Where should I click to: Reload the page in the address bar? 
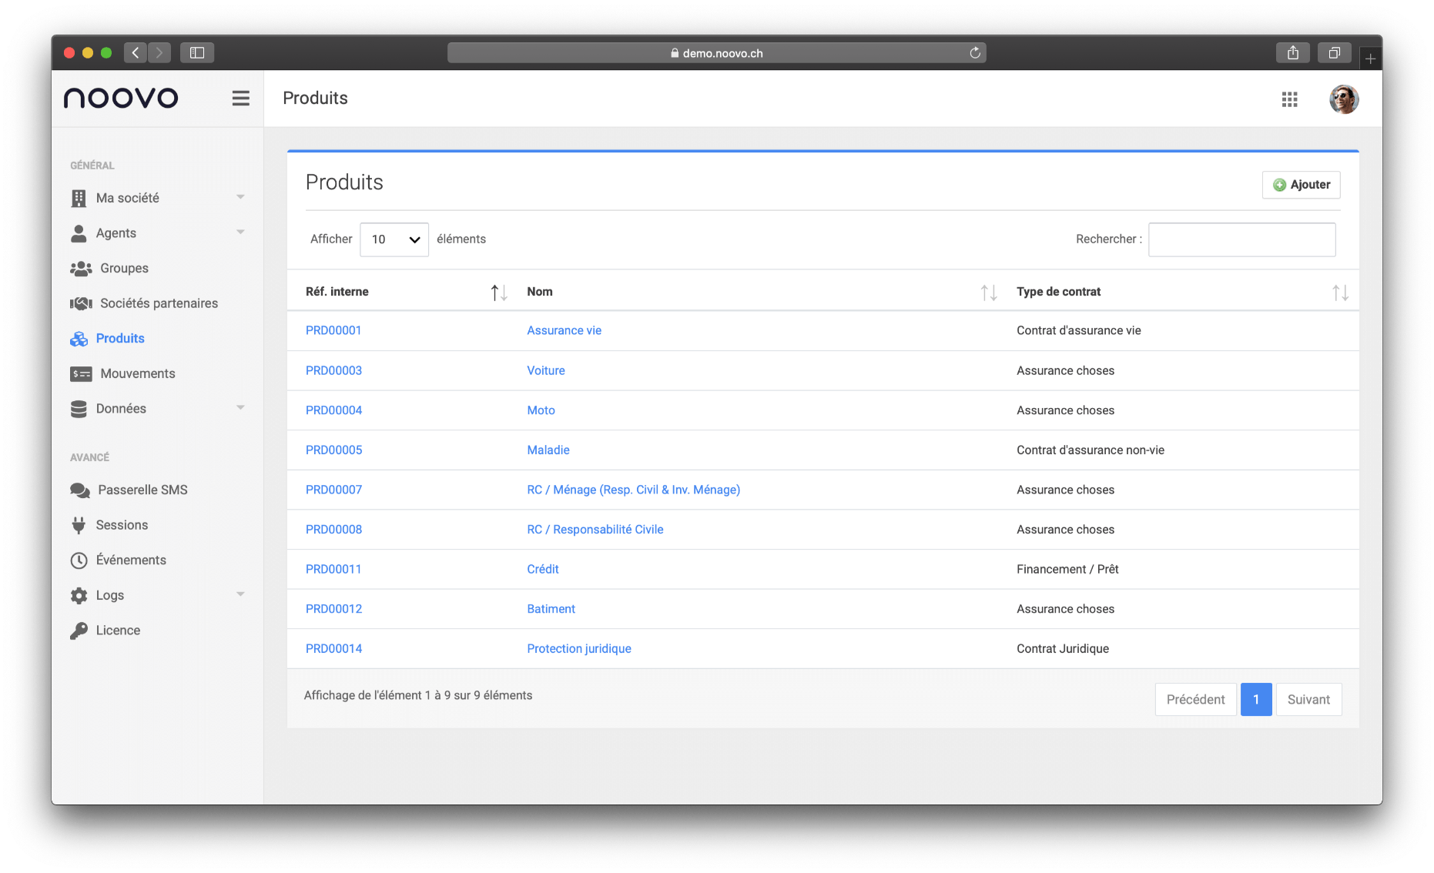[974, 53]
